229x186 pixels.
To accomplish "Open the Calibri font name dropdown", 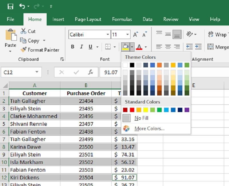I will [108, 35].
